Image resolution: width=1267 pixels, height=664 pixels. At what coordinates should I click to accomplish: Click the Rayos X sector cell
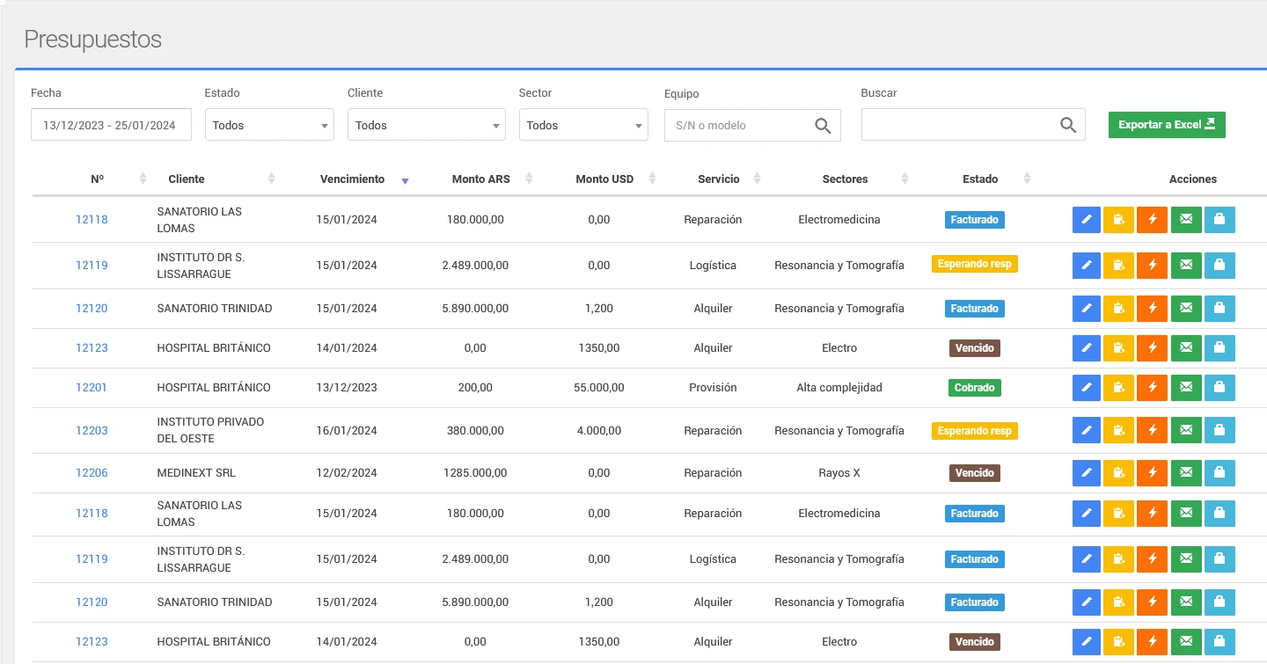(839, 473)
